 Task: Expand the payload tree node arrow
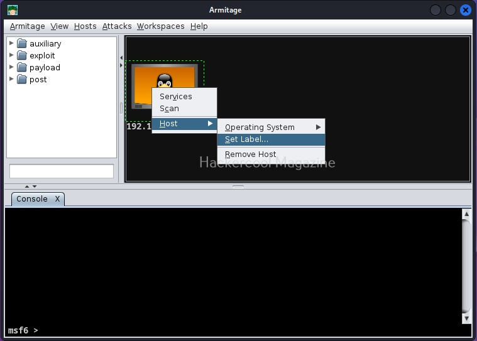11,67
